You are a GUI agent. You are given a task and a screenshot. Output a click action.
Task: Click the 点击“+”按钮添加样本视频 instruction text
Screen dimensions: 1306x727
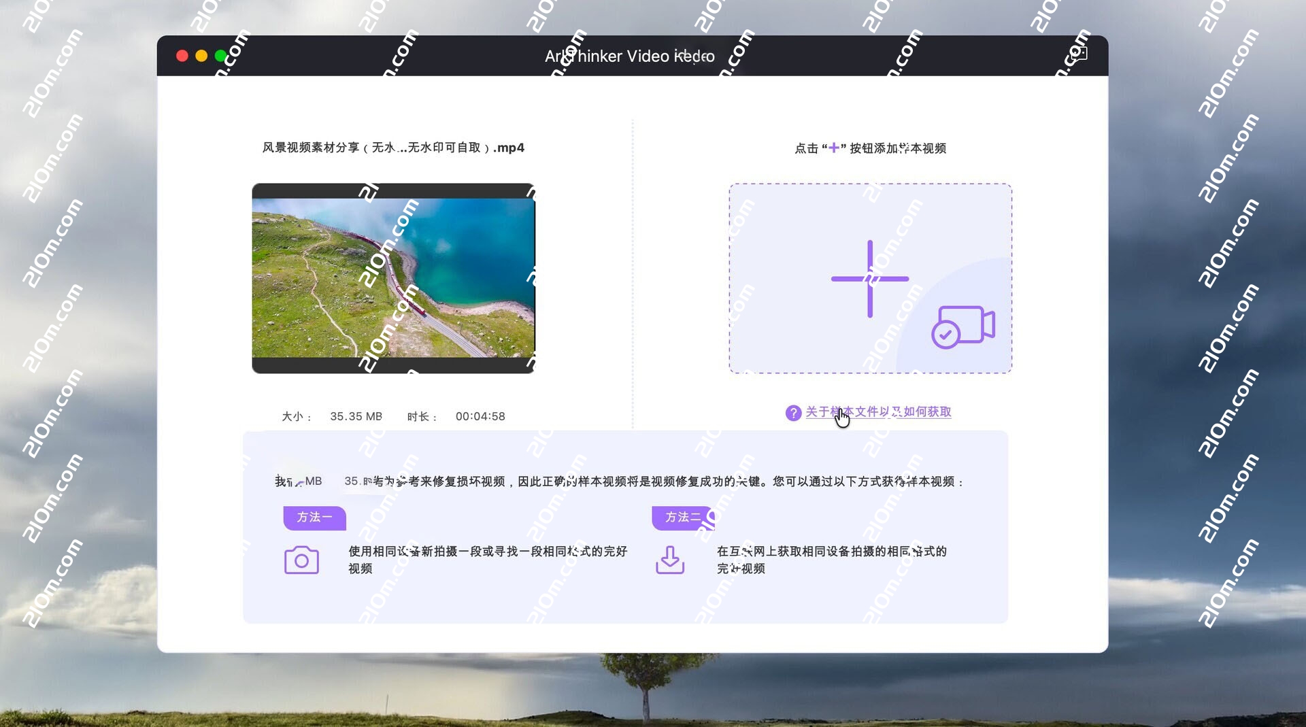870,148
